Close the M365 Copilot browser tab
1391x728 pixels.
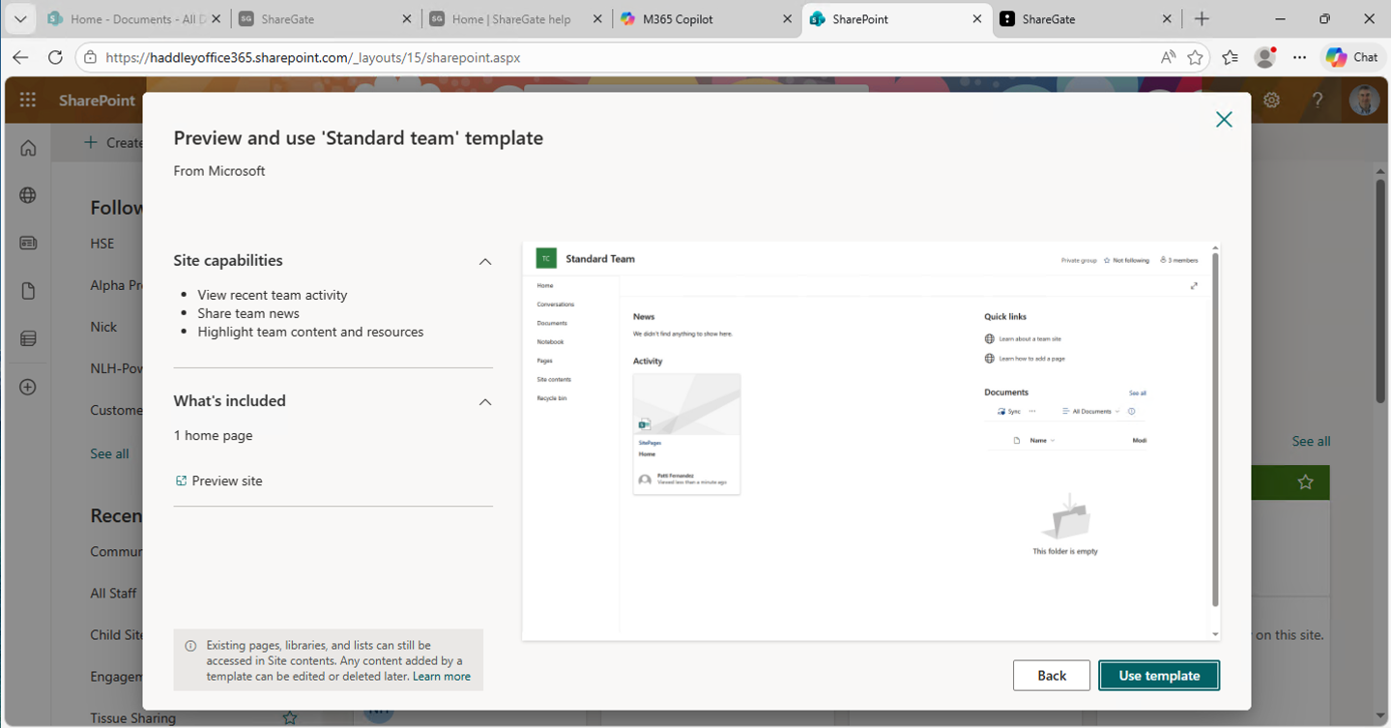pyautogui.click(x=787, y=19)
